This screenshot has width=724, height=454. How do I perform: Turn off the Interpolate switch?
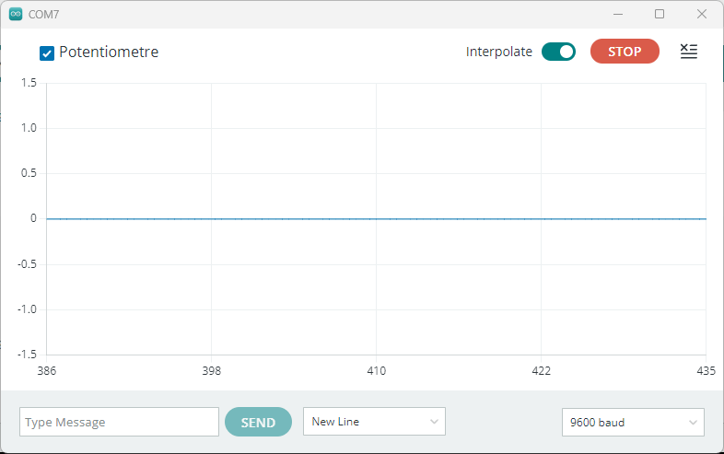click(558, 52)
